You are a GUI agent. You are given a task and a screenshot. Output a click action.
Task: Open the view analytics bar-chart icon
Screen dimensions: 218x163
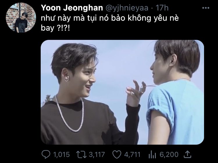coord(152,155)
